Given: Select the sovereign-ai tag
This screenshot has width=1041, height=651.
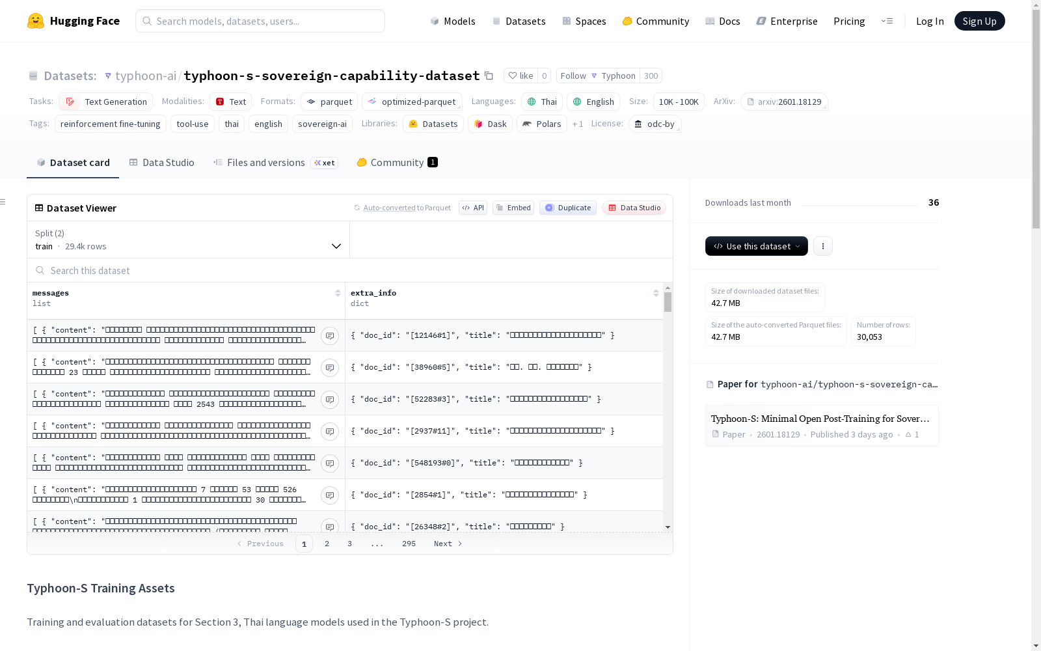Looking at the screenshot, I should [322, 124].
